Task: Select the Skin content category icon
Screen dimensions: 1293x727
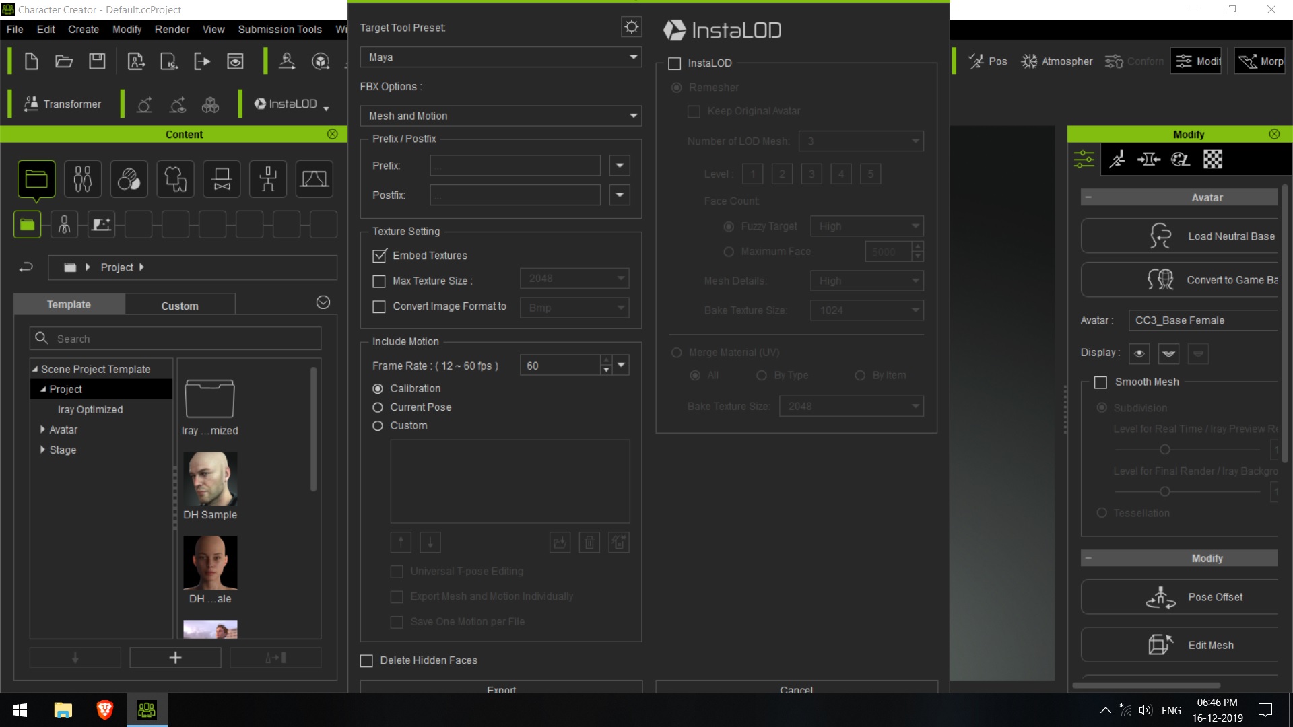Action: [x=129, y=179]
